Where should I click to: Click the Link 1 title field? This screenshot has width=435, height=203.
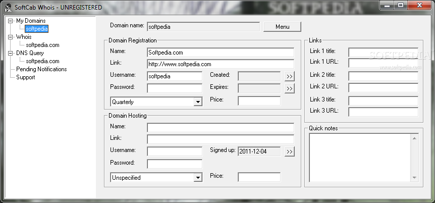click(x=383, y=52)
